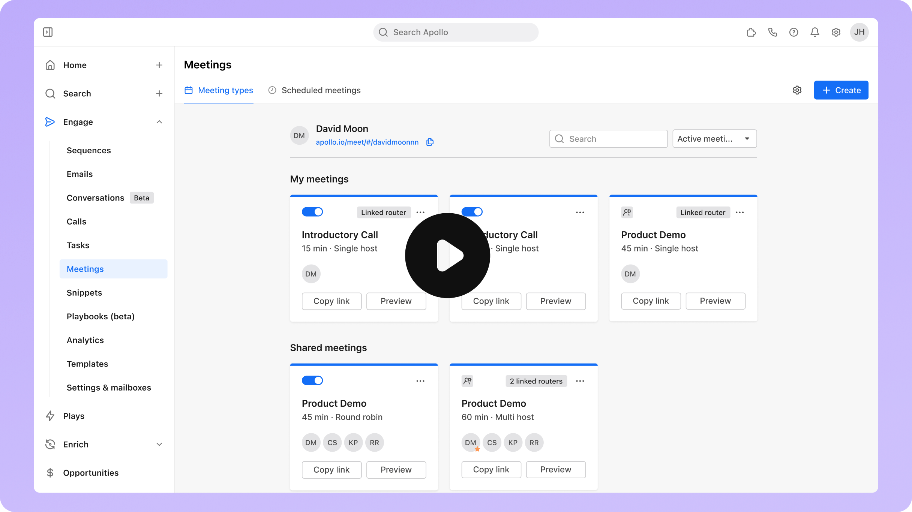Collapse the sidebar using the panel icon
Screen dimensions: 912x512
tap(48, 32)
